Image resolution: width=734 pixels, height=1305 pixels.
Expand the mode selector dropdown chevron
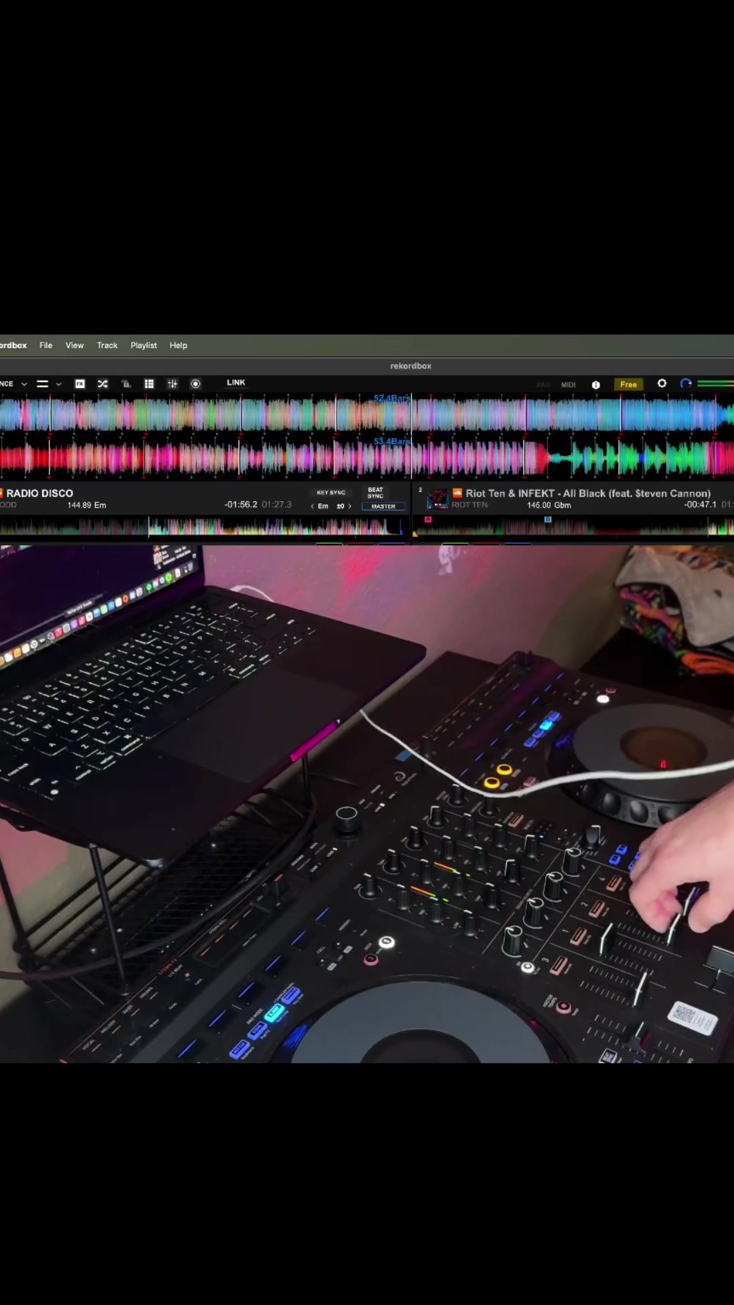click(x=24, y=384)
